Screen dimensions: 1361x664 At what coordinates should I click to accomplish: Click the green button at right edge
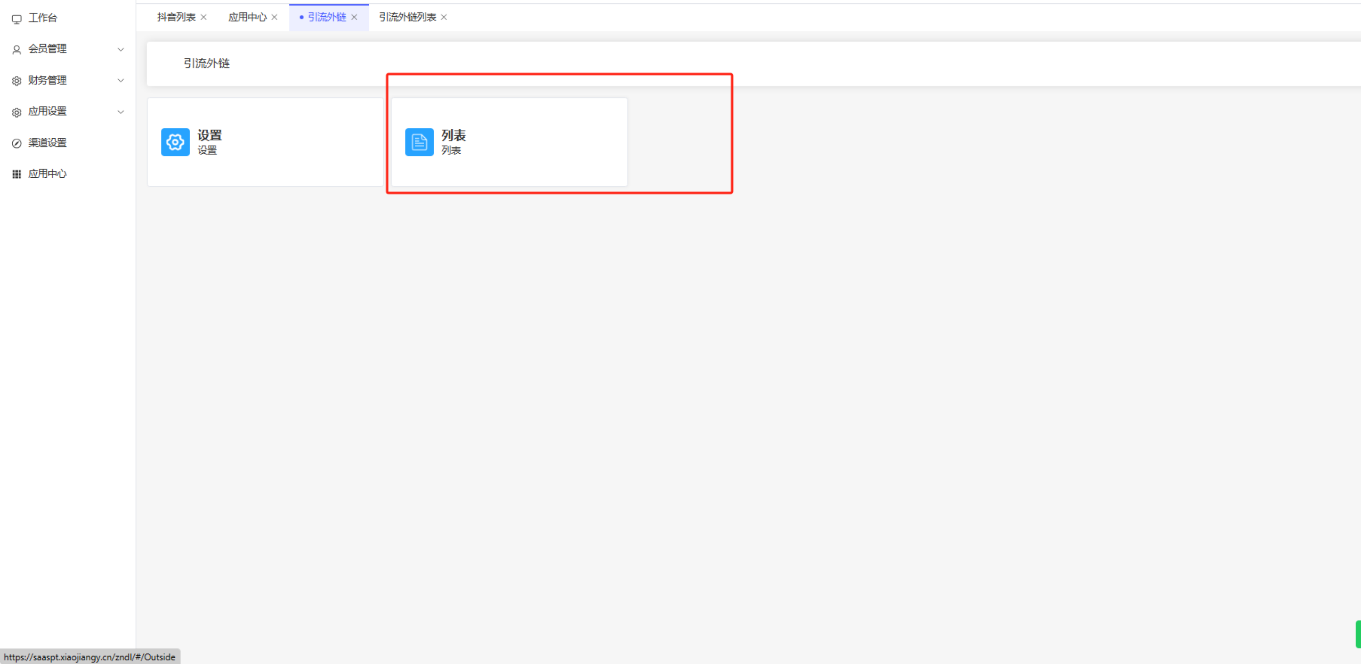(x=1358, y=634)
